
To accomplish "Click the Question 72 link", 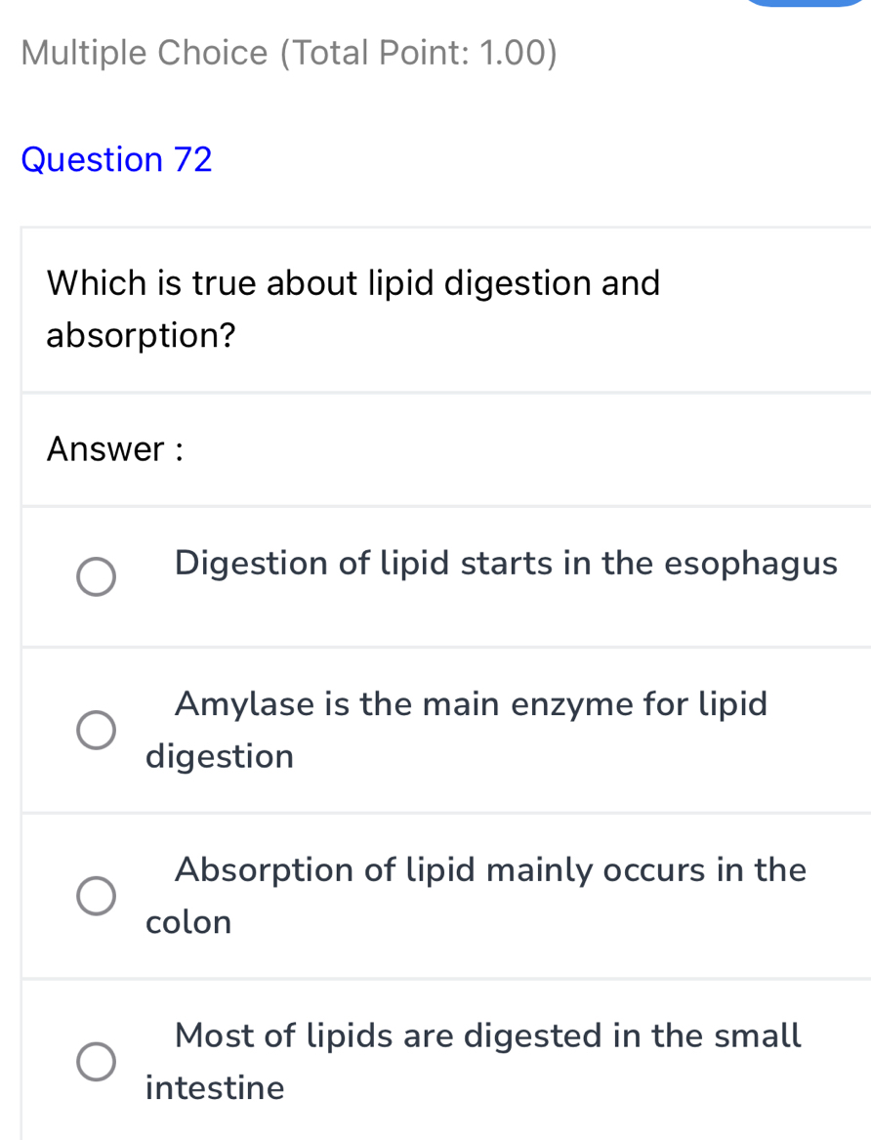I will 116,159.
